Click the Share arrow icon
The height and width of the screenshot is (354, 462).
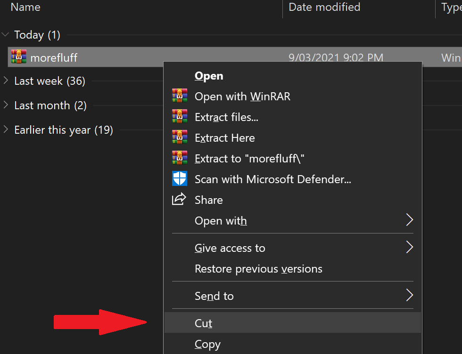180,200
